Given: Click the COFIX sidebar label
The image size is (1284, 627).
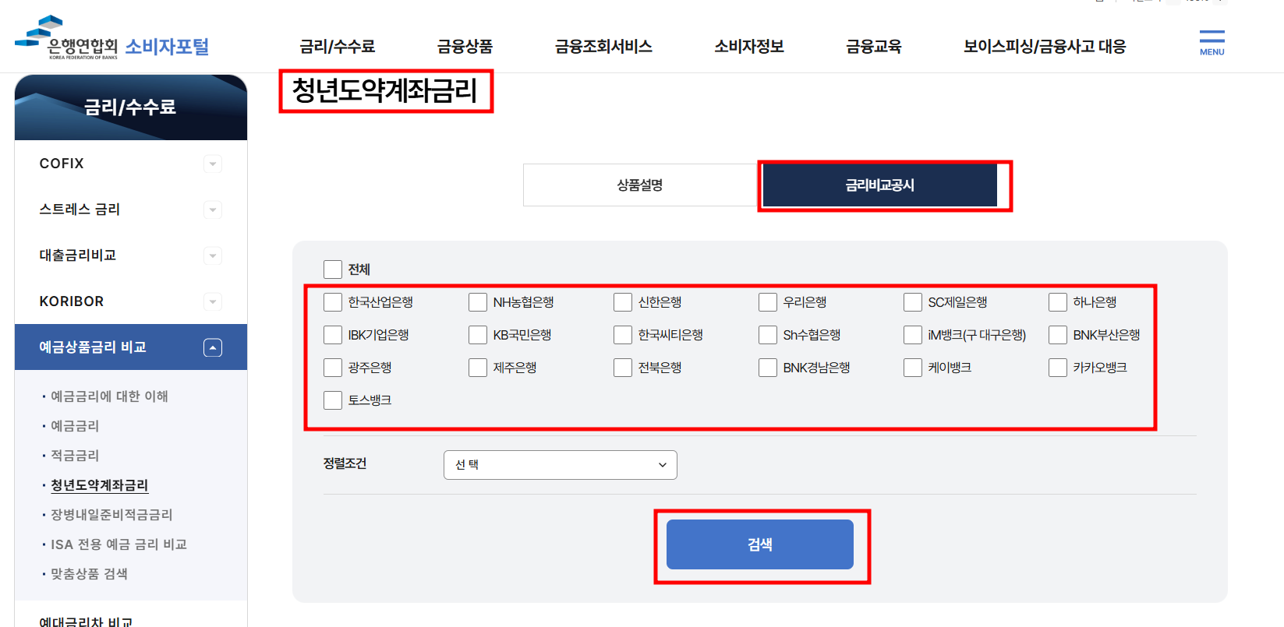Looking at the screenshot, I should [62, 164].
